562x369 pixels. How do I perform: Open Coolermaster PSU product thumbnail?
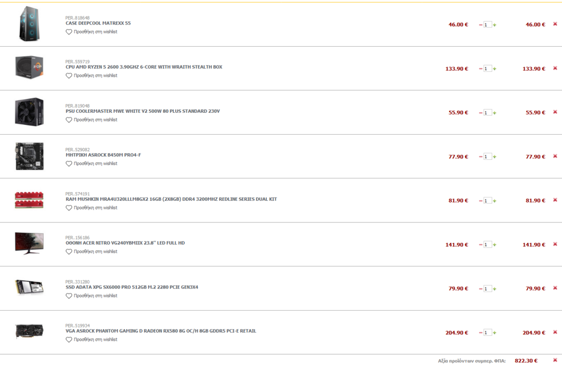[x=29, y=112]
